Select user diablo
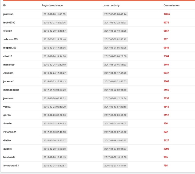 7,140
